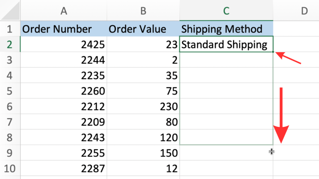Screen dimensions: 319x179
Task: Click the cell with order number 2287
Action: pos(64,169)
